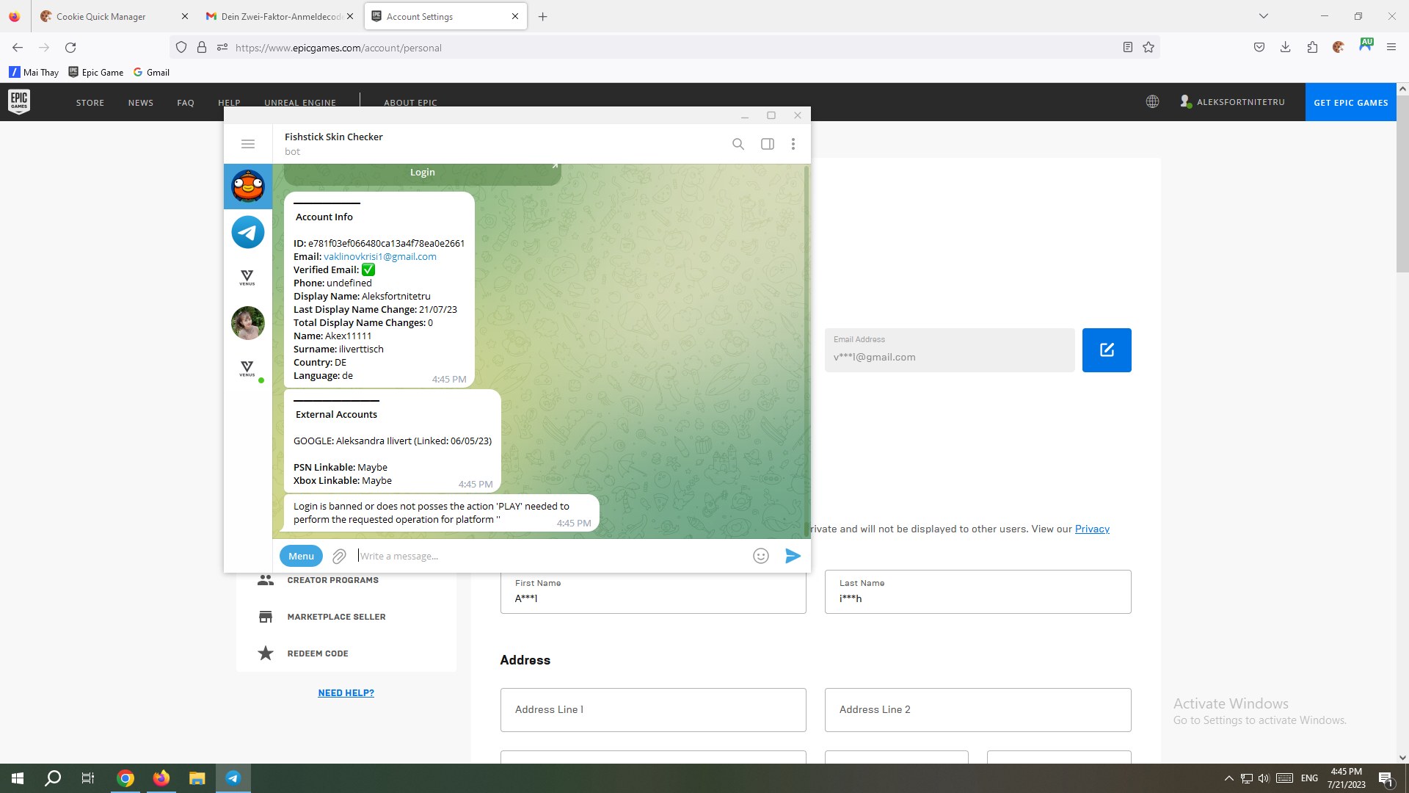Screen dimensions: 1409x793
Task: Reload the current page
Action: click(x=70, y=47)
